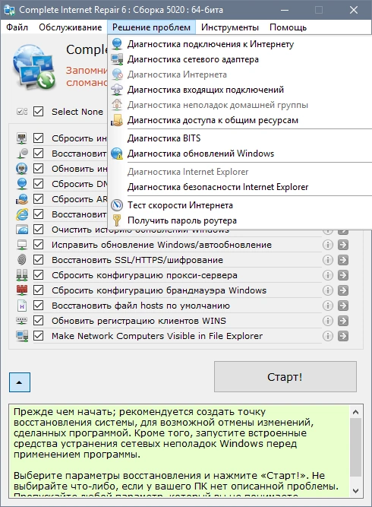
Task: Click monitor icon beside Исправить обновление Windows
Action: [x=22, y=245]
